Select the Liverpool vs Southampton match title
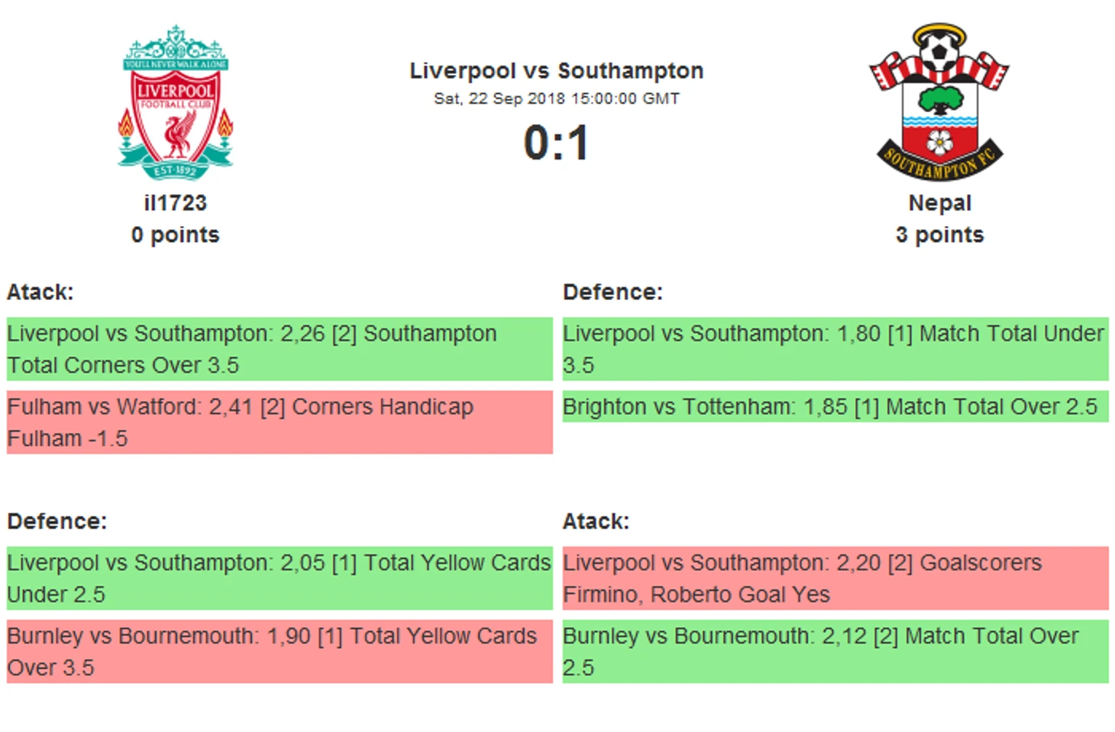Screen dimensions: 1115x732 click(x=557, y=70)
